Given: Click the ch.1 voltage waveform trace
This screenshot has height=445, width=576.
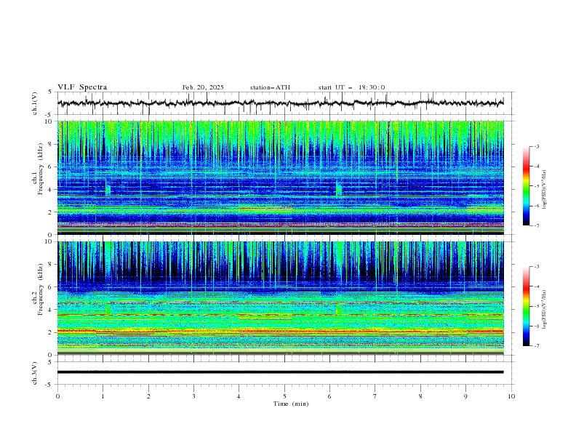Looking at the screenshot, I should coord(280,103).
